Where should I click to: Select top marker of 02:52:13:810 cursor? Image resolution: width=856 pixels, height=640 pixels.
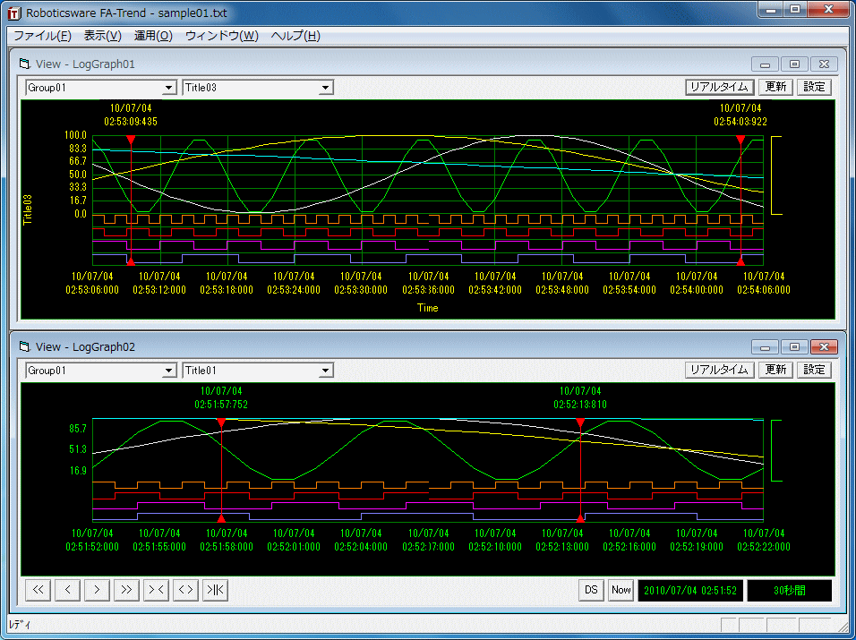pos(580,422)
